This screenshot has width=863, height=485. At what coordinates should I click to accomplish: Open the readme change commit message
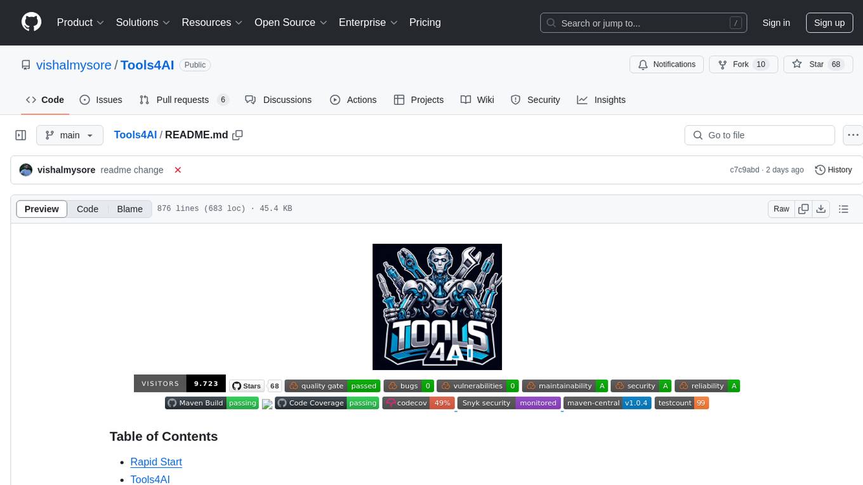tap(132, 170)
